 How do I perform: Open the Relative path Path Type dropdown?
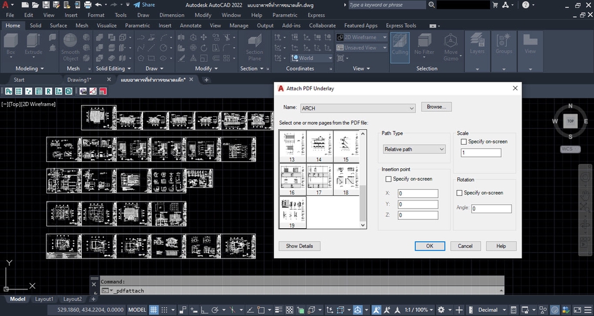(414, 149)
